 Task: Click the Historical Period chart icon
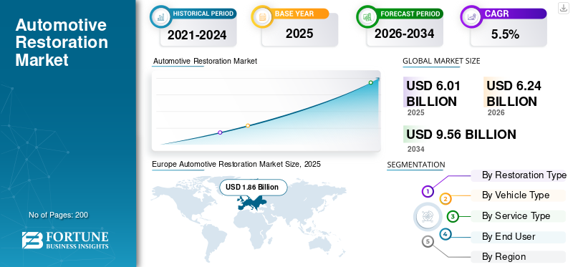(x=160, y=16)
